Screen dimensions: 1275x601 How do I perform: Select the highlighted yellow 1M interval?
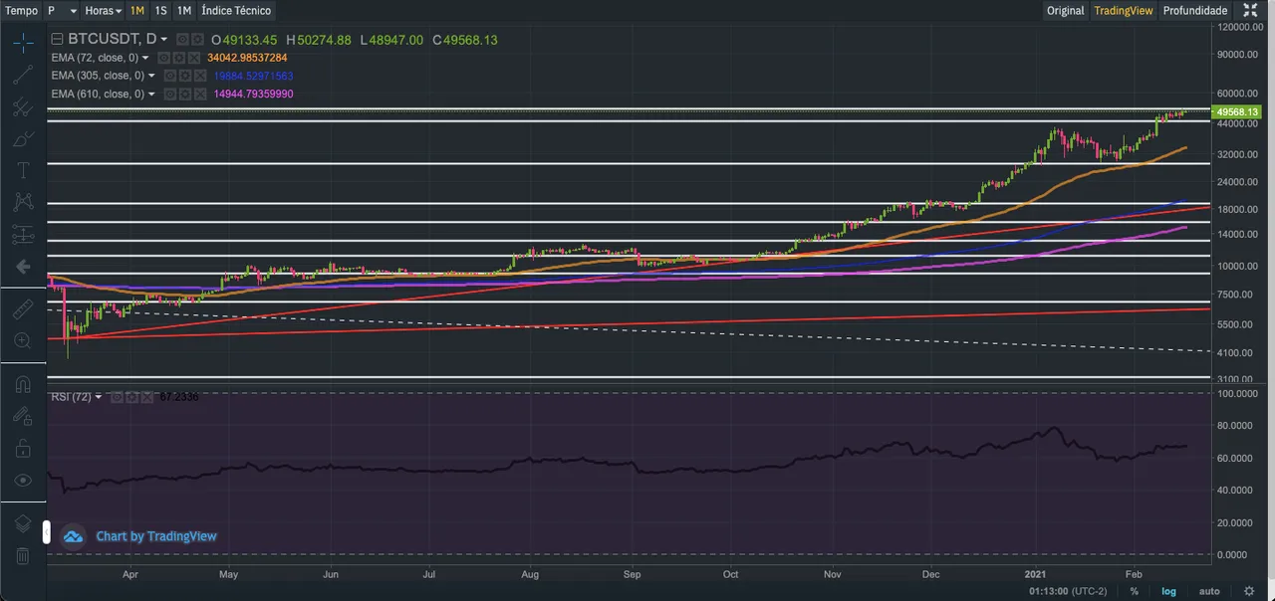point(136,10)
